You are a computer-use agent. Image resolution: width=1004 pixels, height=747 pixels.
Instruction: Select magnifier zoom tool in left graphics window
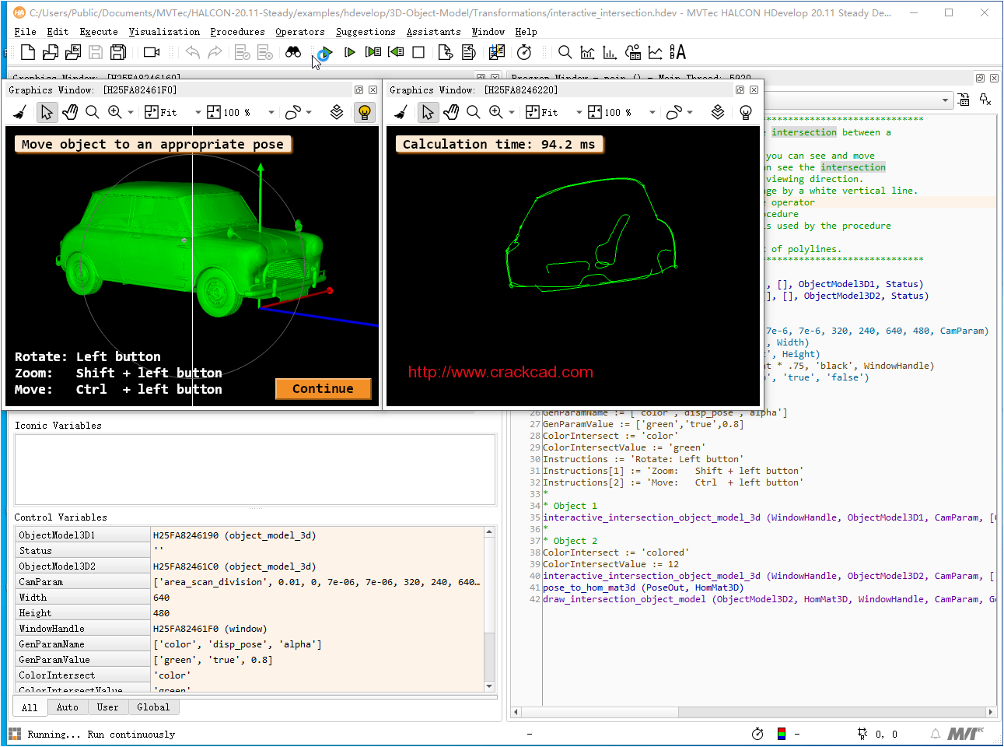click(93, 112)
